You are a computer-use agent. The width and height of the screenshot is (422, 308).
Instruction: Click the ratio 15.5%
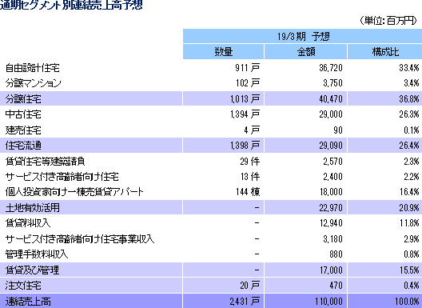[409, 270]
